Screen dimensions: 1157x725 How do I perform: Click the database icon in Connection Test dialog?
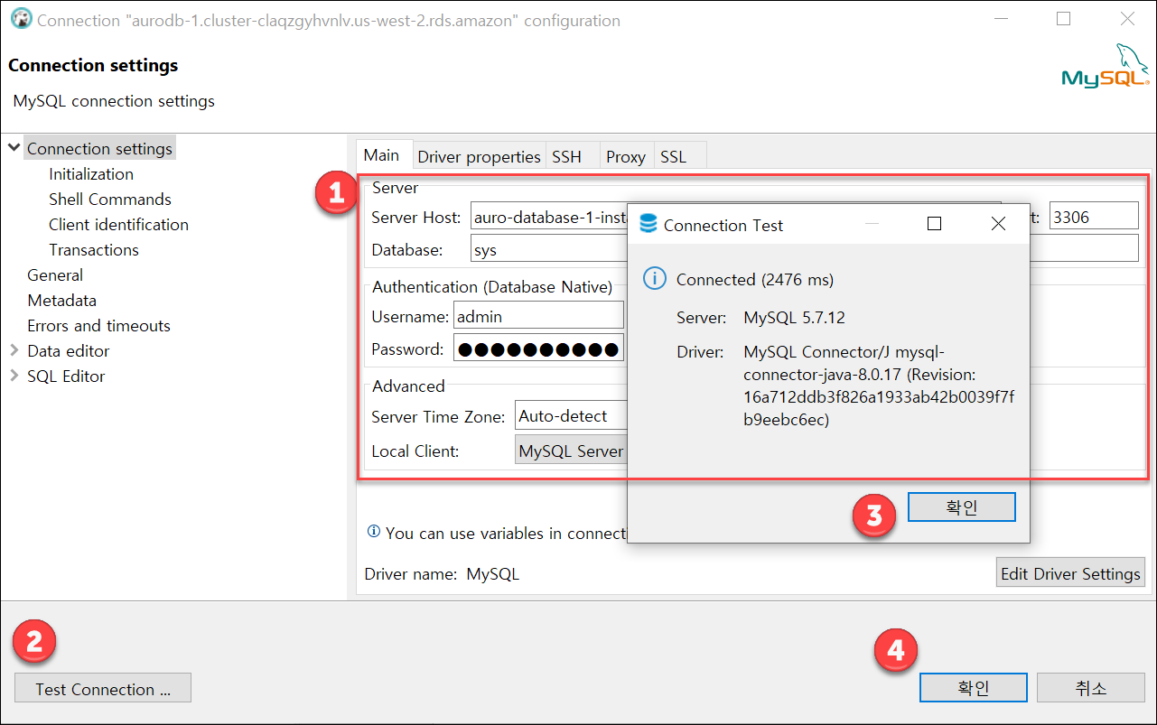pyautogui.click(x=648, y=224)
